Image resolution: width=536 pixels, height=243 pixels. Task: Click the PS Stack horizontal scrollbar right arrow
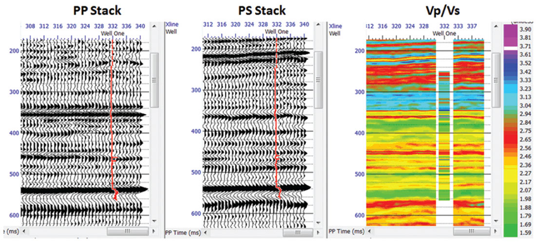[x=318, y=233]
